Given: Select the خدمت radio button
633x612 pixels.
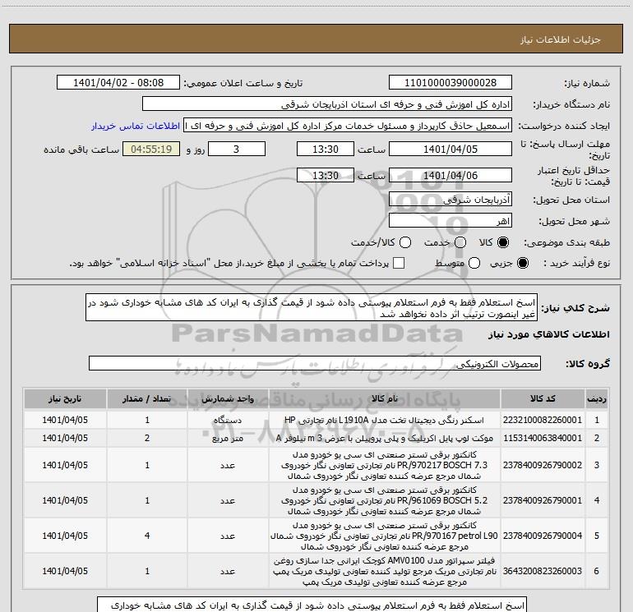Looking at the screenshot, I should coord(460,242).
